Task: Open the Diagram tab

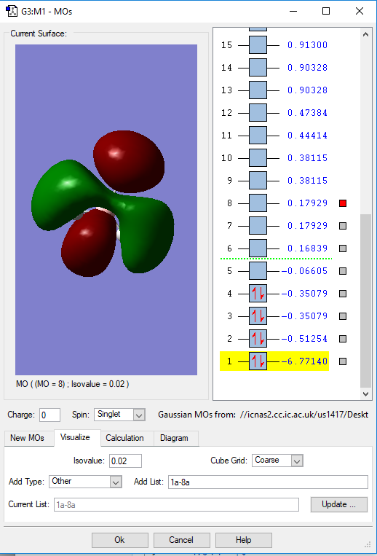Action: click(174, 438)
